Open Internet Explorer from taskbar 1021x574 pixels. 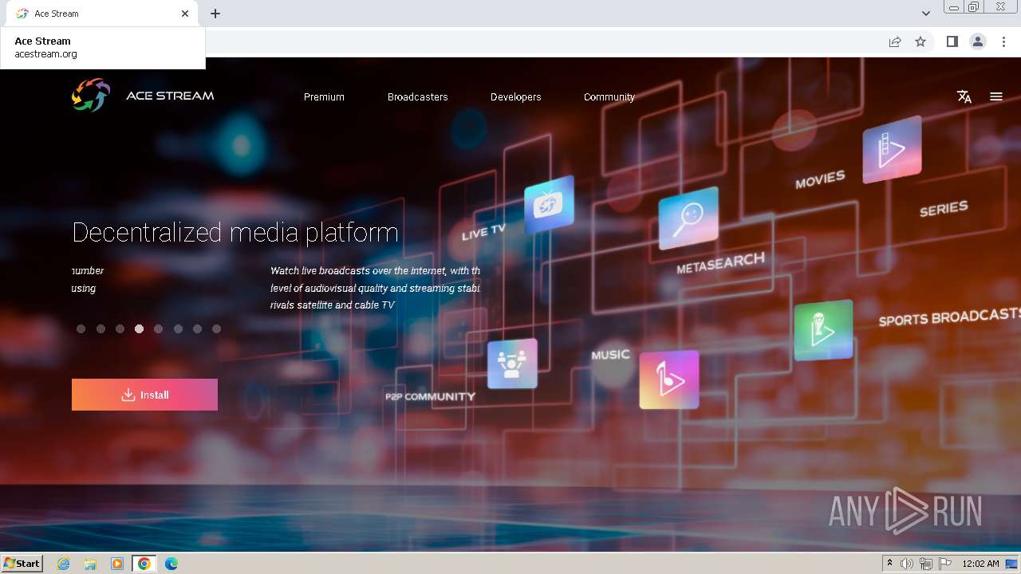[64, 564]
